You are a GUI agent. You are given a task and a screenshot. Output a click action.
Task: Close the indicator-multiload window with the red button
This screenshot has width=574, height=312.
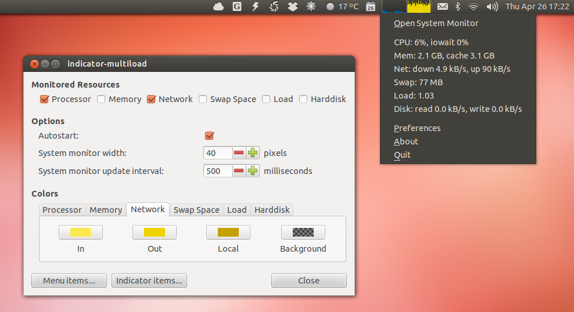(34, 64)
